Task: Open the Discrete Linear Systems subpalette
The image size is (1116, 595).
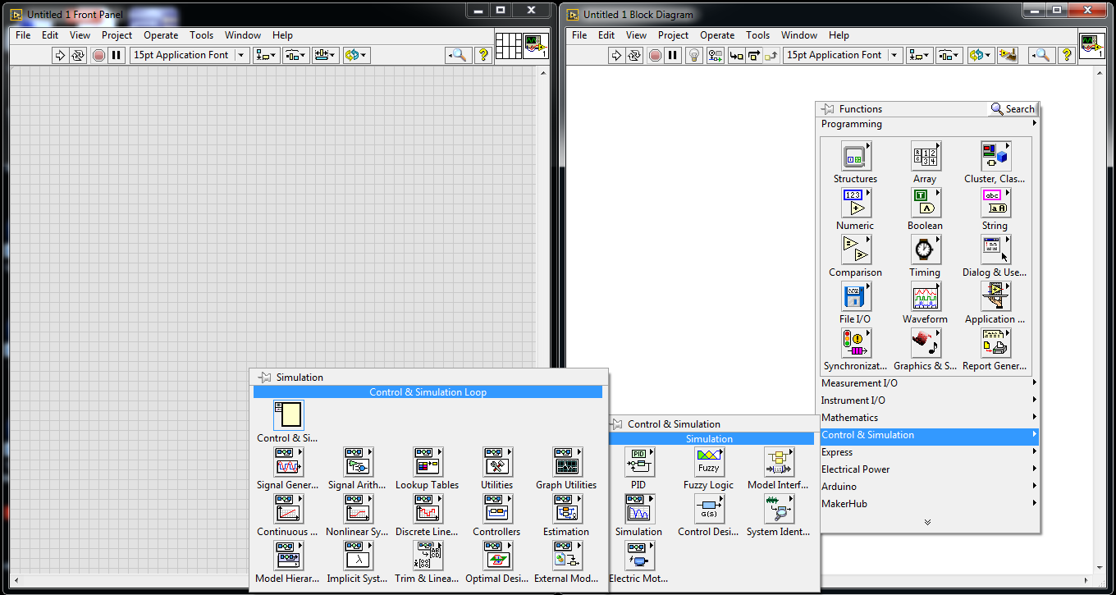Action: 428,510
